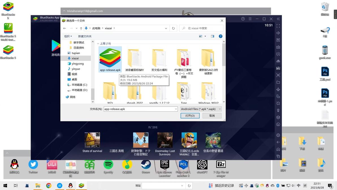Click the Chrome taskbar icon
The height and width of the screenshot is (190, 337).
pyautogui.click(x=49, y=185)
